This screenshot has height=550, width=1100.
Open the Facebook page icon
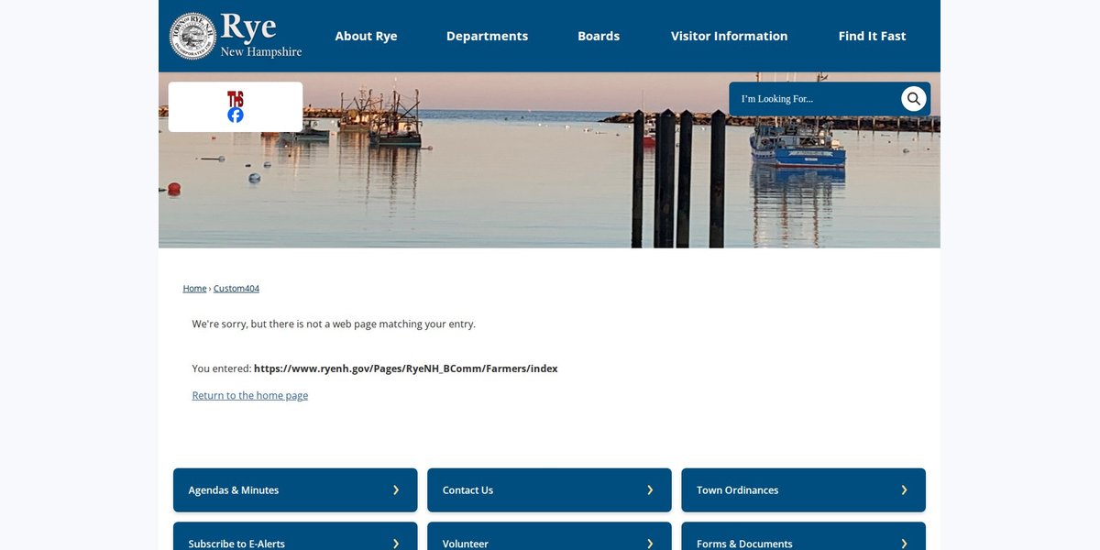pos(236,115)
